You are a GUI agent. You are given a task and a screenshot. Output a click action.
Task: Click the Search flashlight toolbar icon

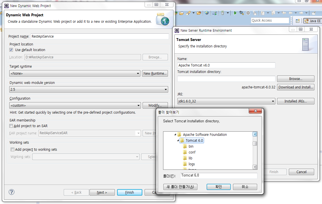188,13
